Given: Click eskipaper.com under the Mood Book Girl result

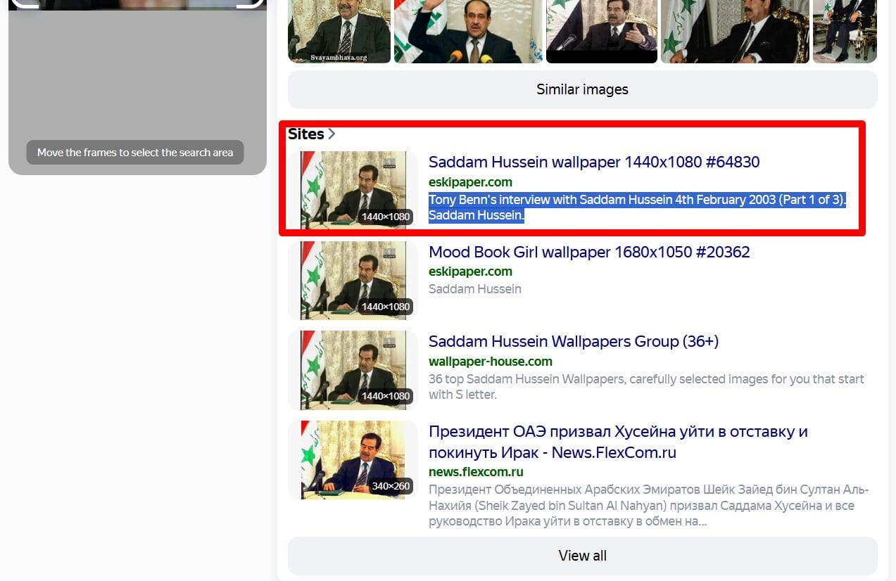Looking at the screenshot, I should pos(470,272).
